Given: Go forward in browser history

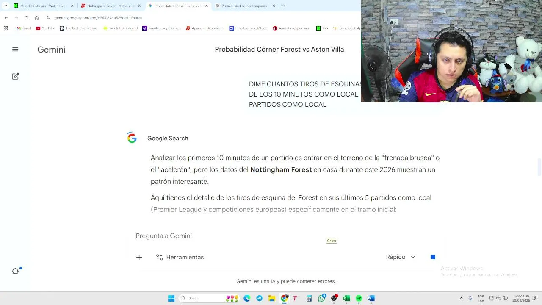Looking at the screenshot, I should tap(16, 18).
